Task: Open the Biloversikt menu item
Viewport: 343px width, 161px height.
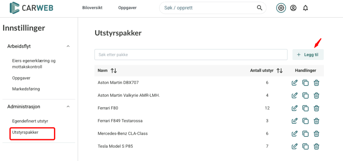Action: (x=92, y=8)
